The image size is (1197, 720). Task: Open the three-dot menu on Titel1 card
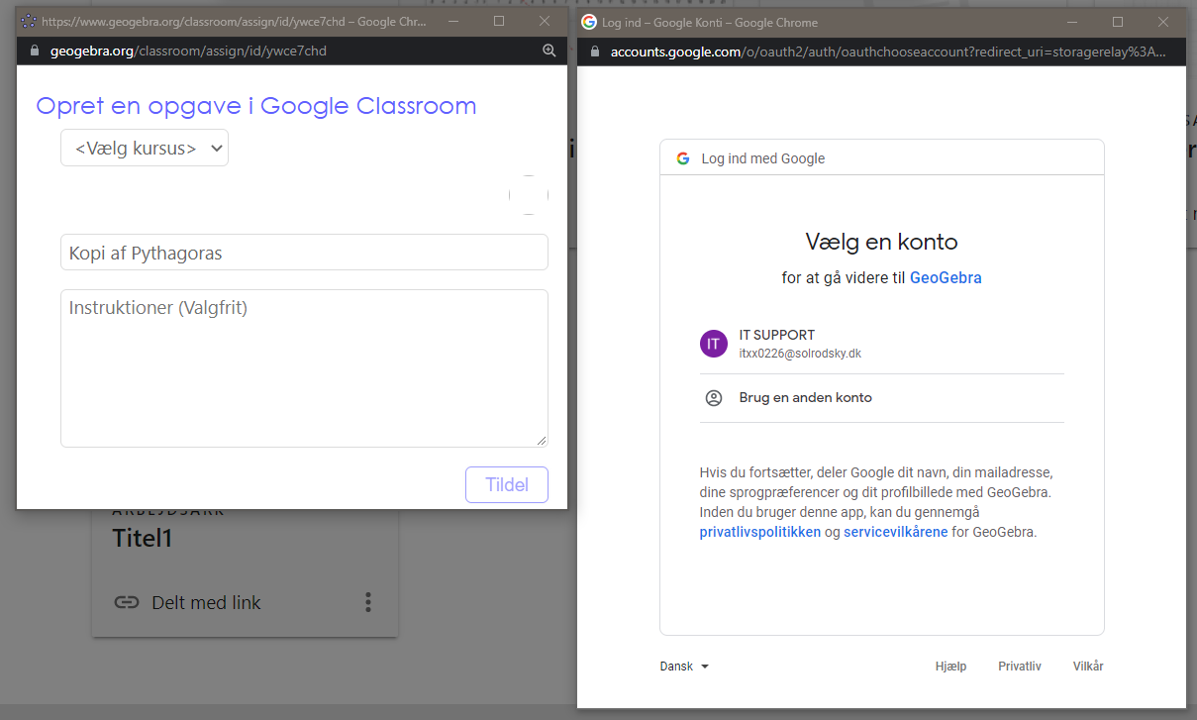tap(368, 602)
